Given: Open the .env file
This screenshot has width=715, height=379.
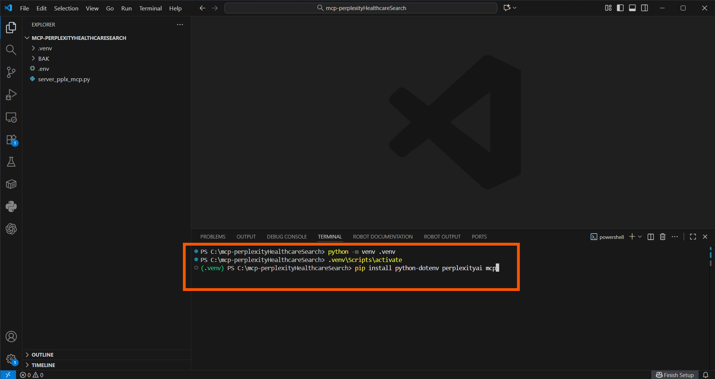Looking at the screenshot, I should (107, 69).
